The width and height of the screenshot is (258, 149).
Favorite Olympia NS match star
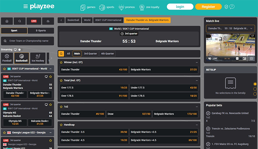click(x=51, y=105)
